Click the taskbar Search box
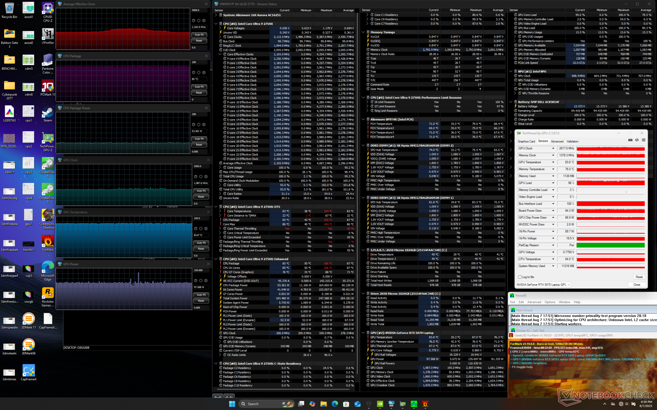The image size is (657, 410). tap(267, 404)
